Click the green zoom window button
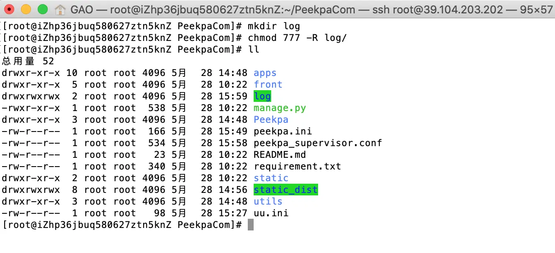This screenshot has width=555, height=253. [x=43, y=9]
